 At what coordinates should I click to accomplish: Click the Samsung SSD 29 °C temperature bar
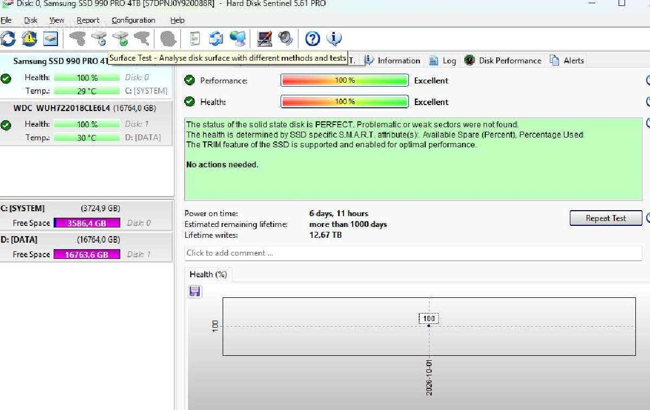click(x=86, y=91)
